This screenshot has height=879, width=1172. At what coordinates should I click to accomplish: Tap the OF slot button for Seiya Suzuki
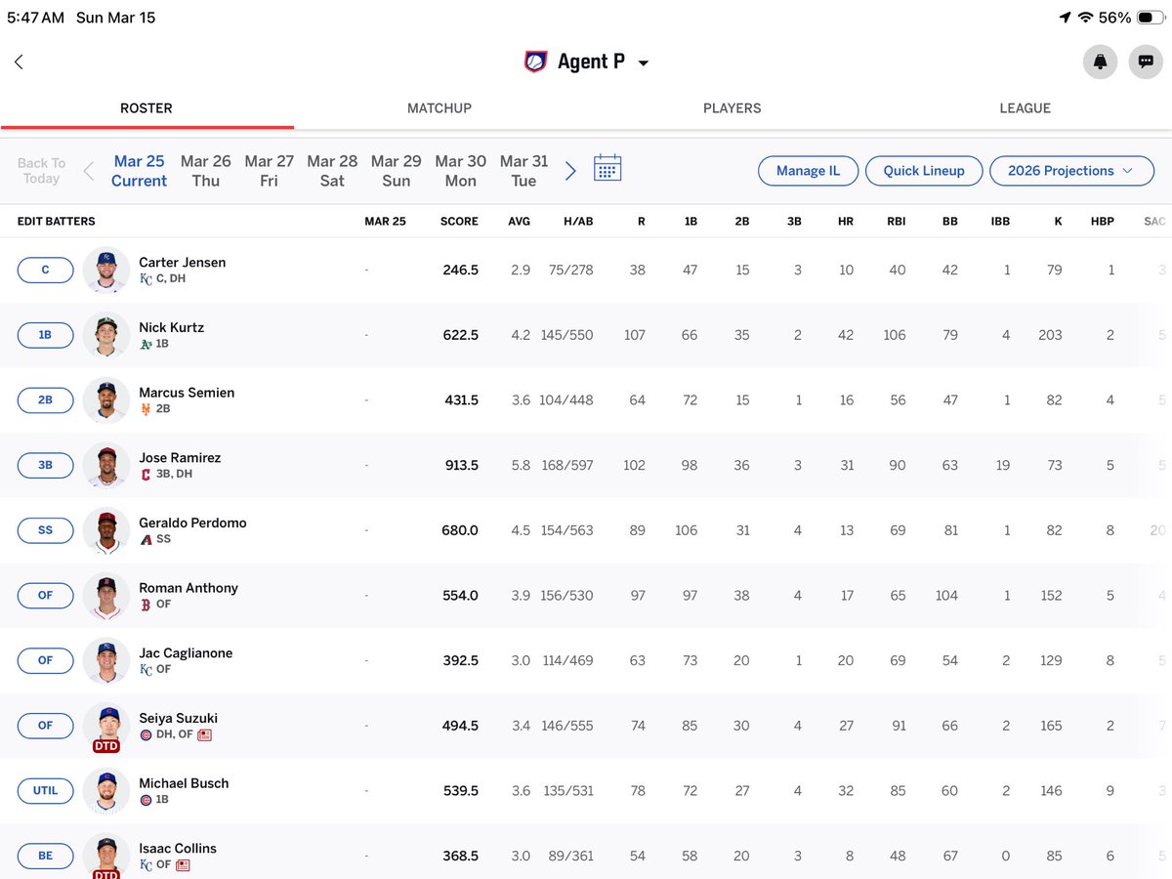[45, 726]
